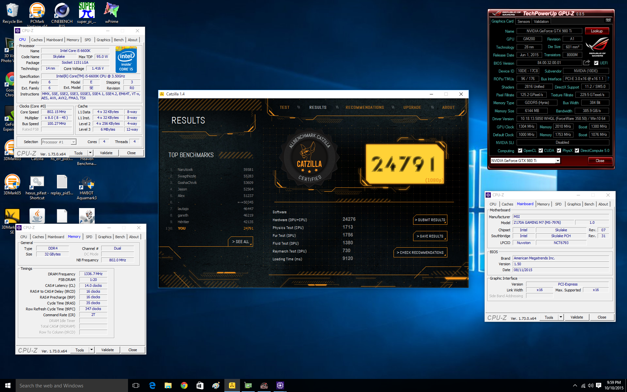The image size is (627, 392).
Task: Click the GPU-Z BIOS save/share icon
Action: (x=587, y=63)
